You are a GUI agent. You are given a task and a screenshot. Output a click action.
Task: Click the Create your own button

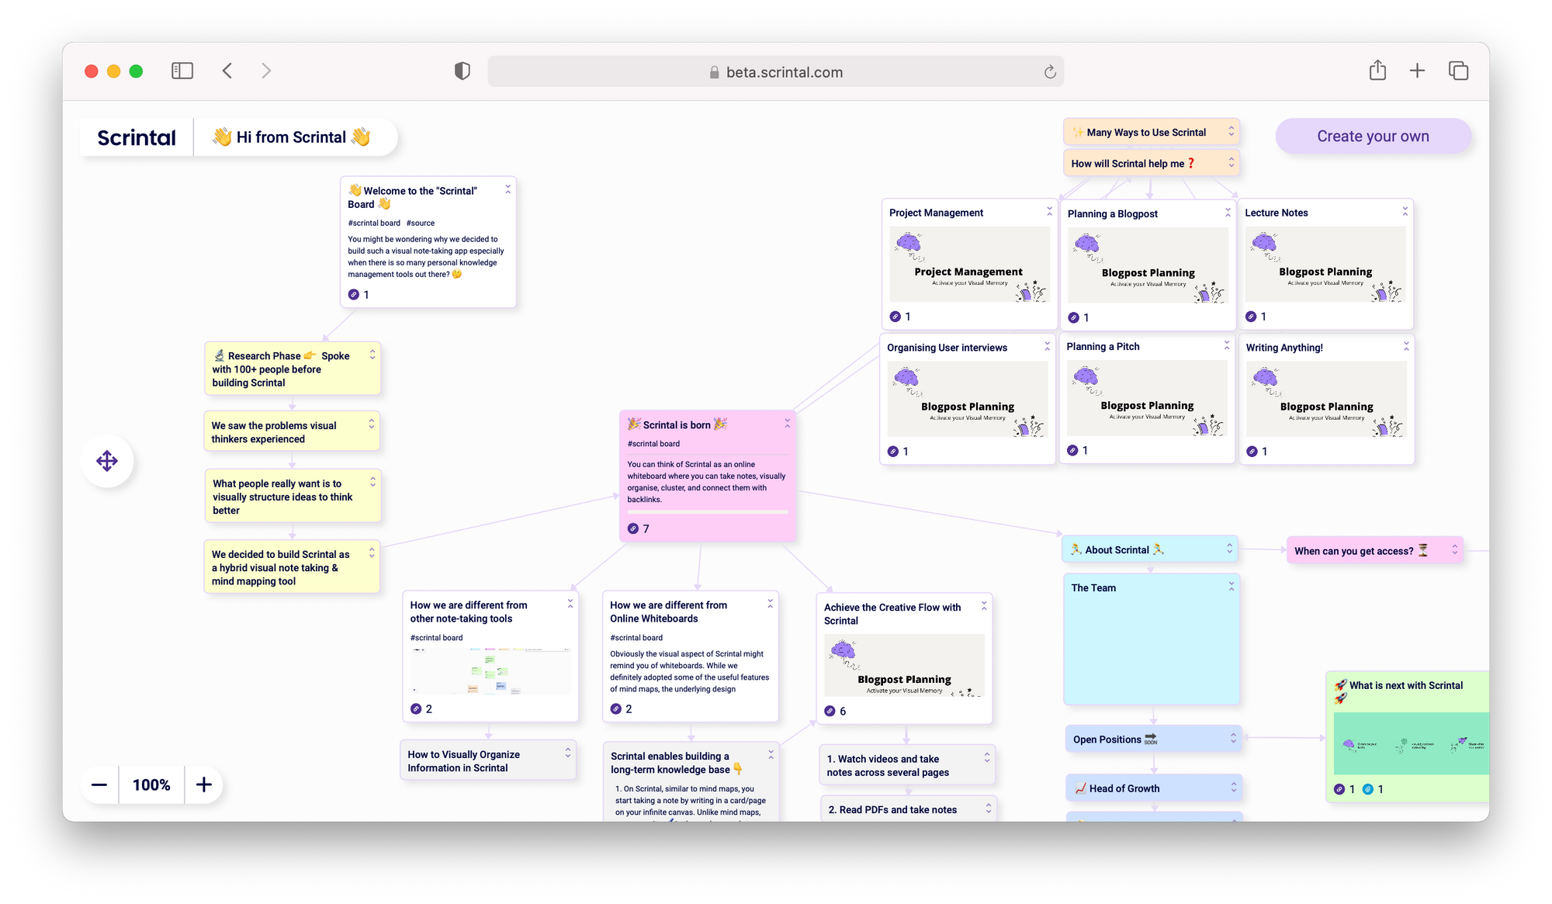[x=1373, y=137]
